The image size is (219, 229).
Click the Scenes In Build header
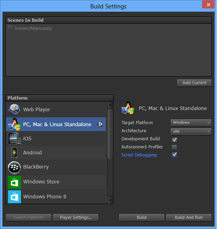click(108, 20)
